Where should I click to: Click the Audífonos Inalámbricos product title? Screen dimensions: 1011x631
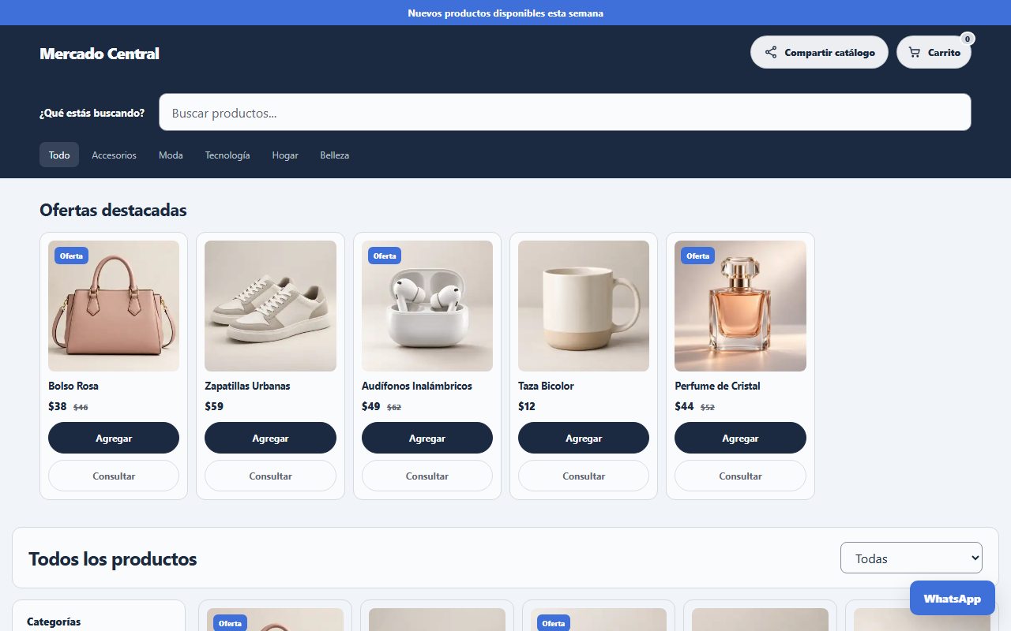coord(417,386)
